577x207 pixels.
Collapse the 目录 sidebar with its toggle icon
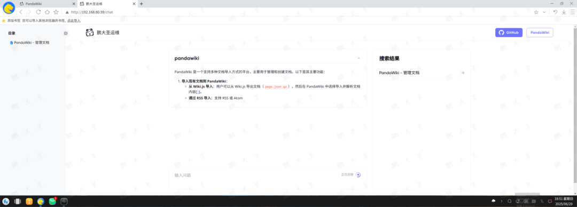(66, 33)
